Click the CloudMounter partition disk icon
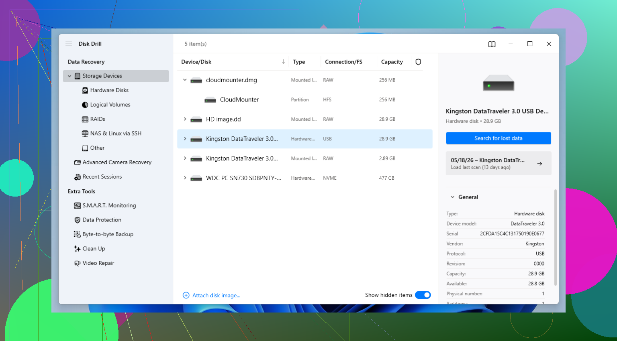The width and height of the screenshot is (617, 341). coord(210,100)
